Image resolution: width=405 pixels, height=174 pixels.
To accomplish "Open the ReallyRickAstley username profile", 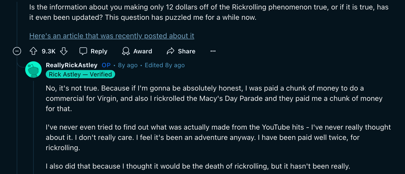I will [71, 65].
